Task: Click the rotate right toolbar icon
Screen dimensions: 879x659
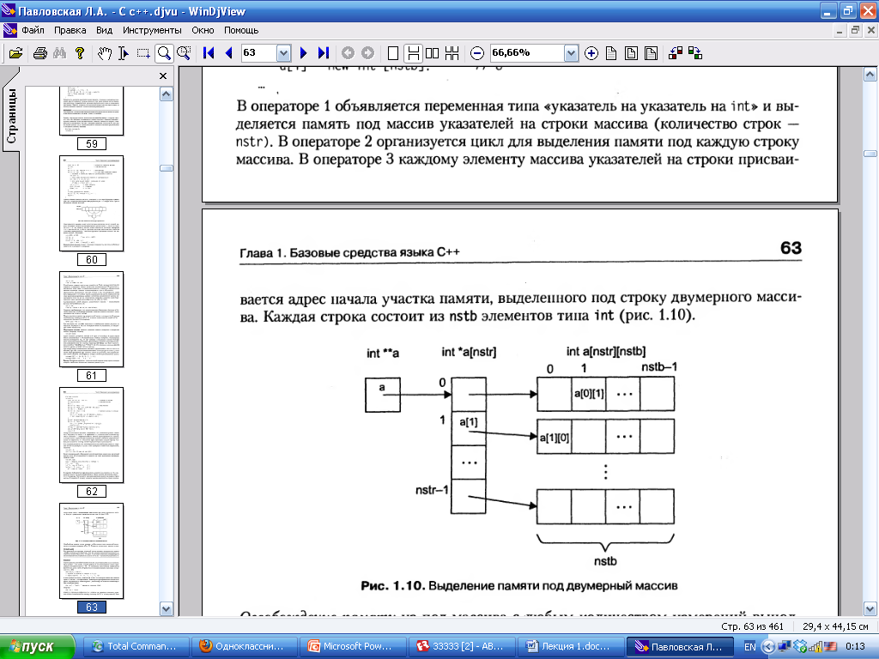Action: (x=695, y=53)
